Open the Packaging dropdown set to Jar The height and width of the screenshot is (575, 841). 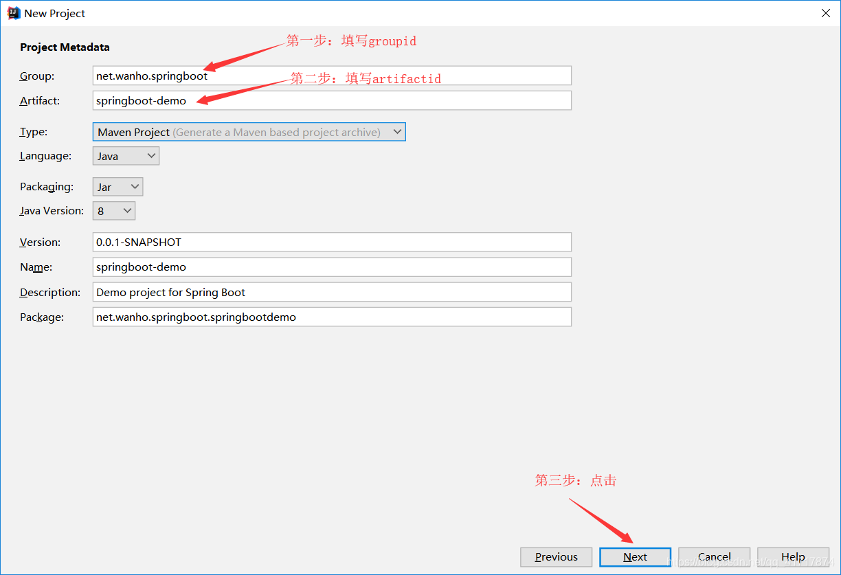point(117,187)
